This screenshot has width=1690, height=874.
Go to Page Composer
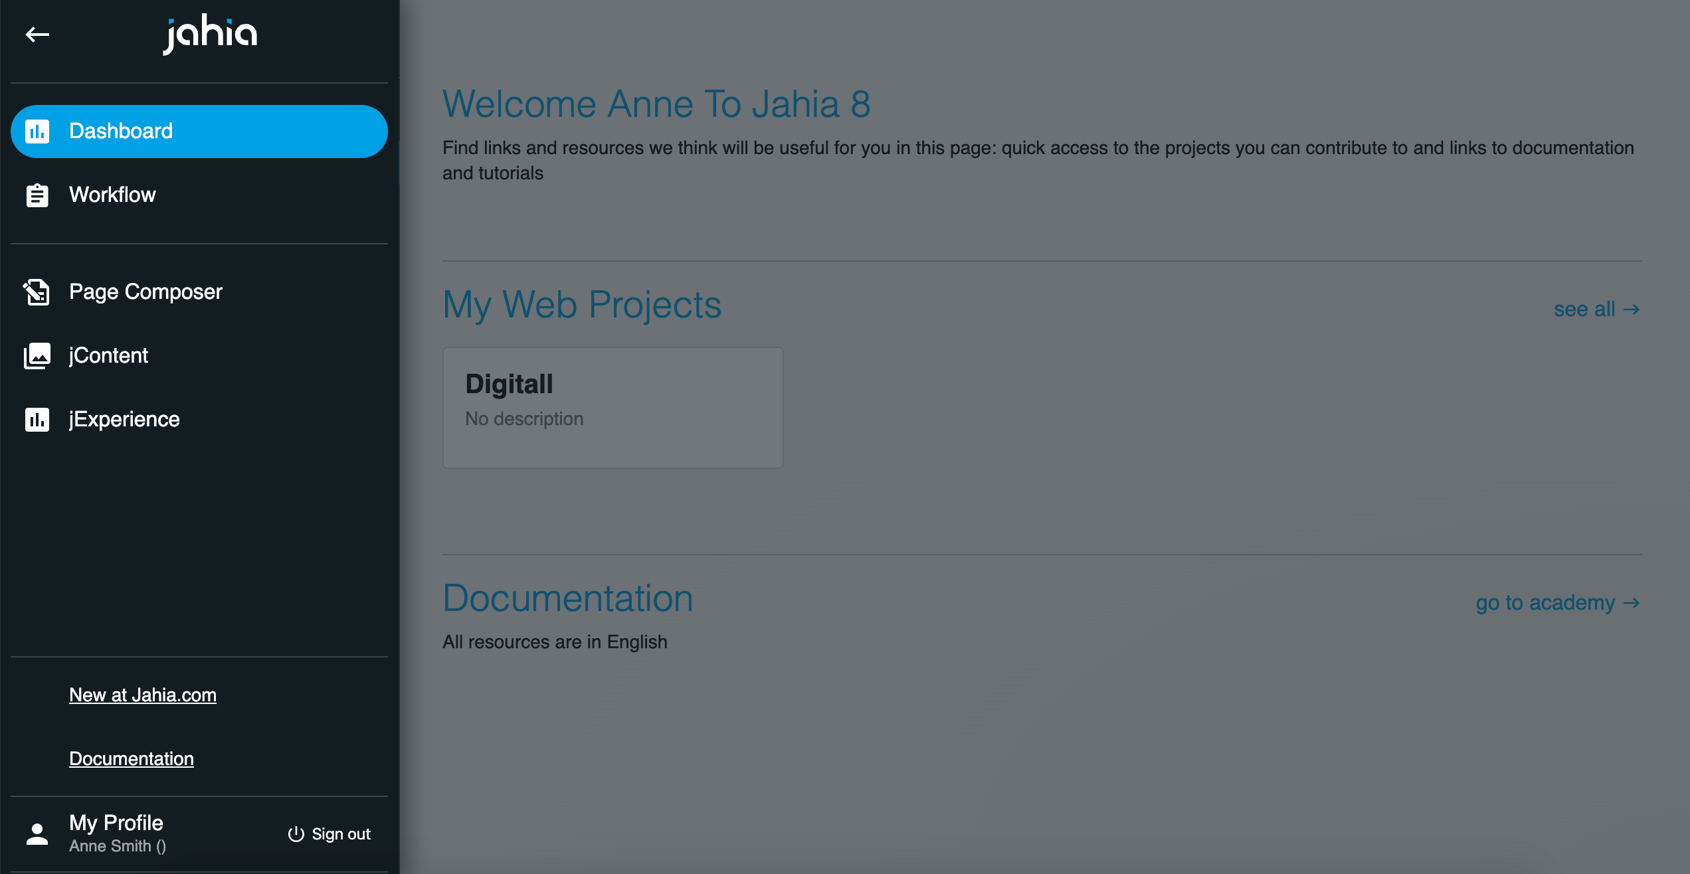pos(145,292)
